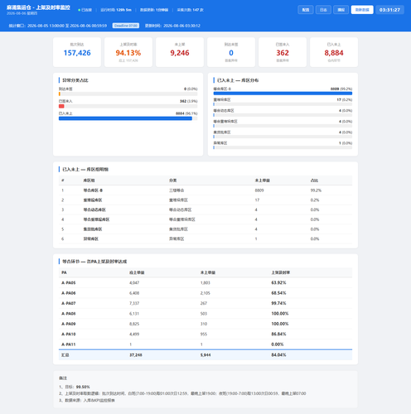Click the 99.50% target value in notes
This screenshot has width=411, height=414.
83,387
